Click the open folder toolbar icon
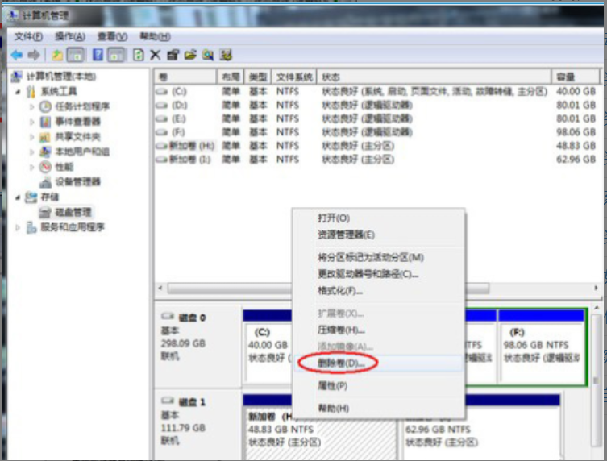 [190, 55]
